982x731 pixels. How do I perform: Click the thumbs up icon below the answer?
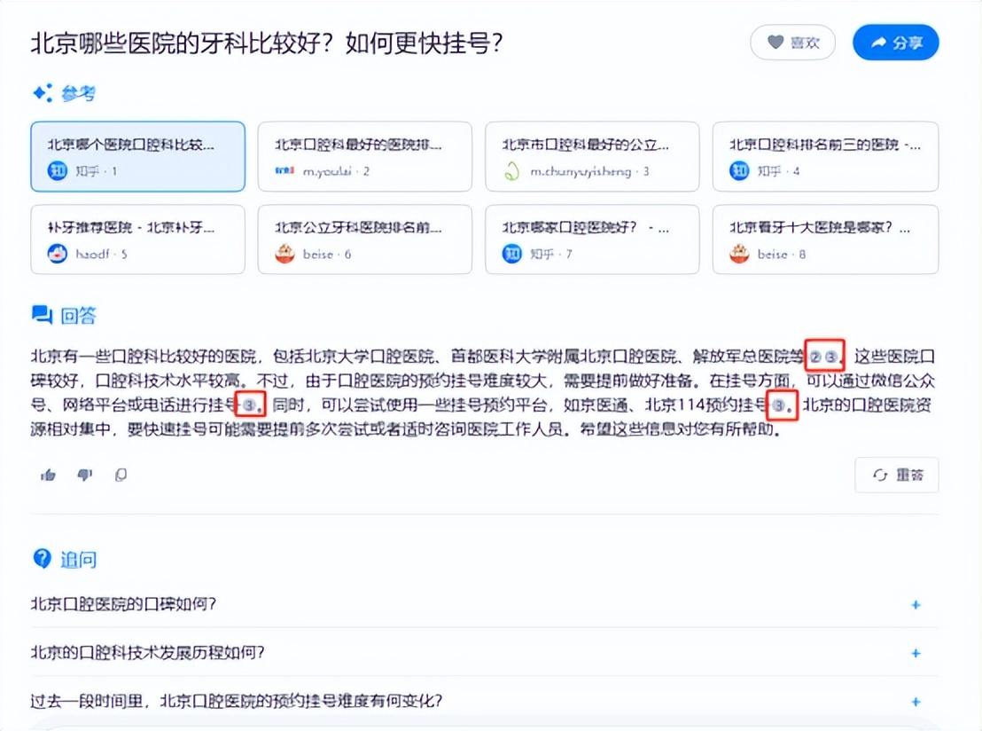[48, 476]
